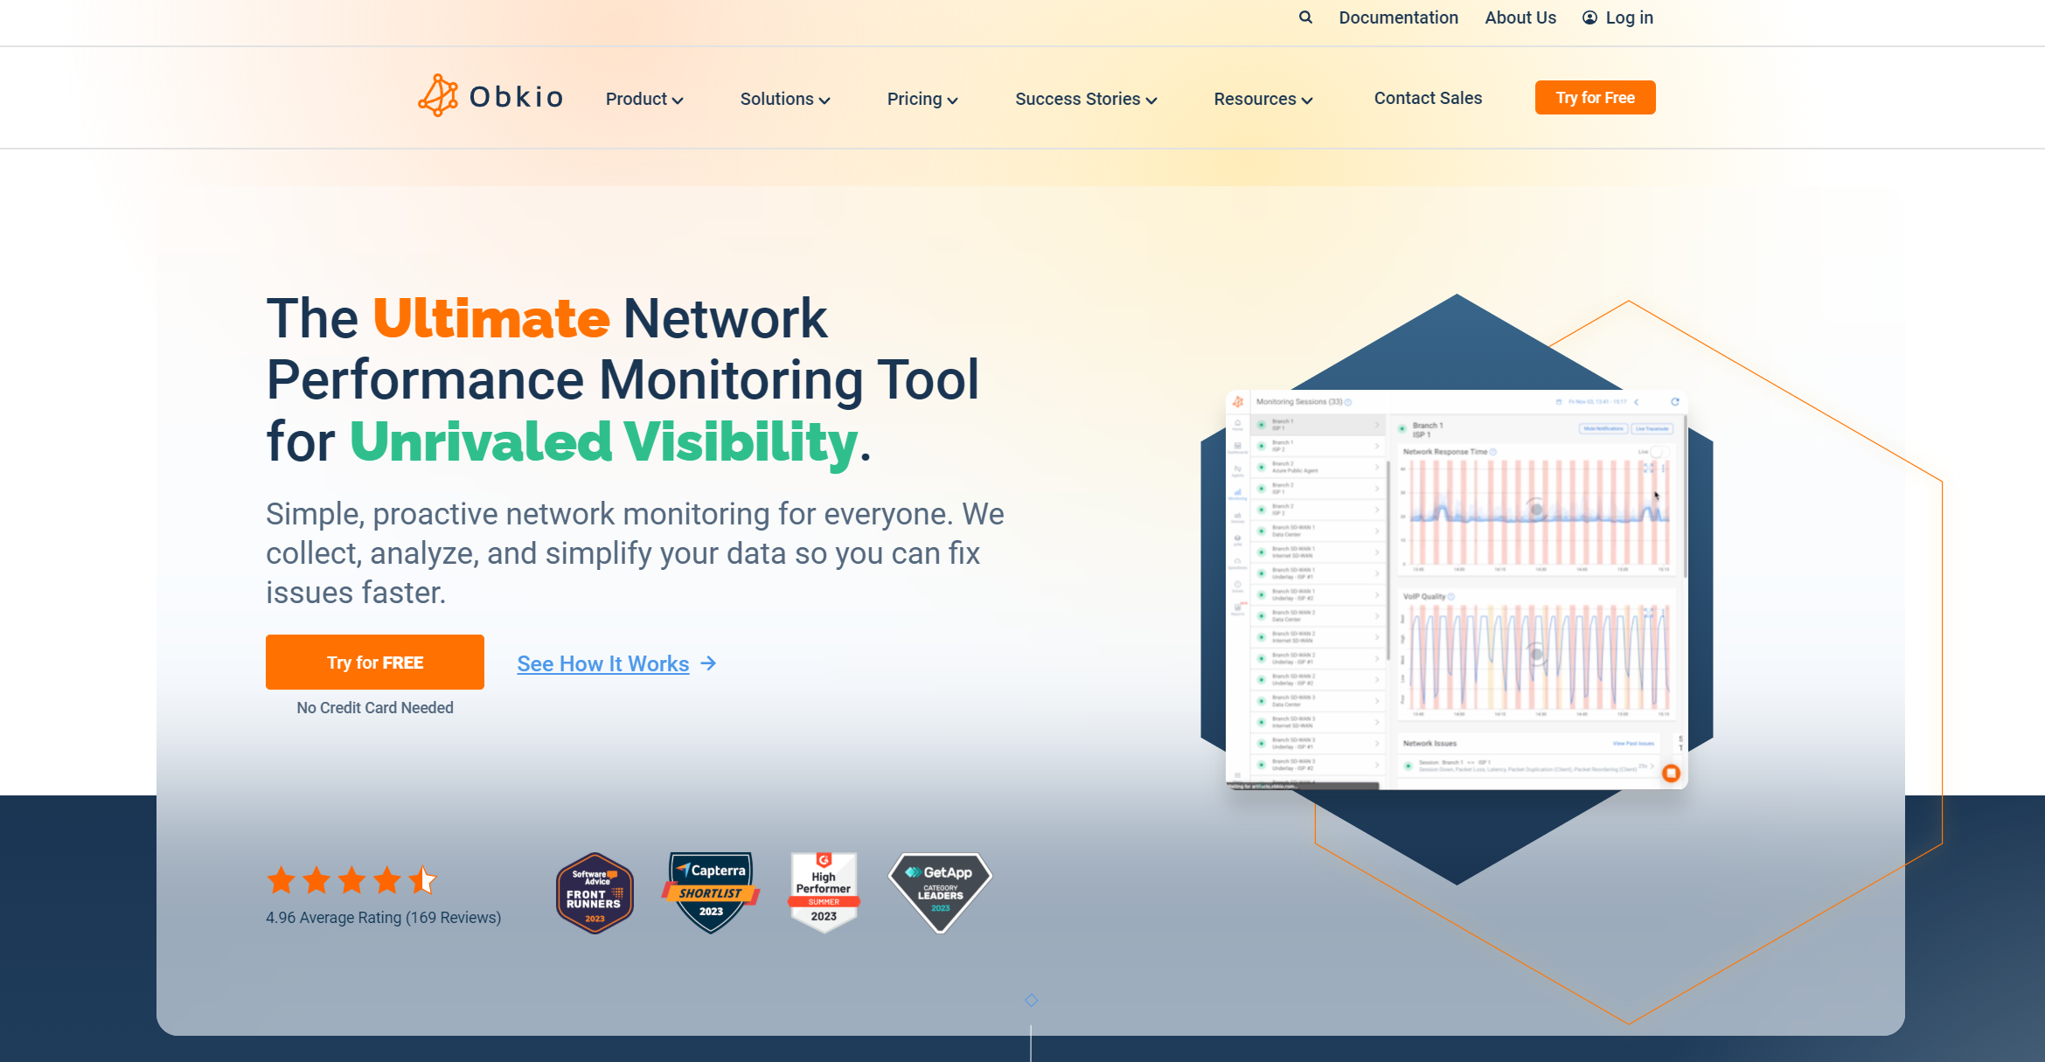
Task: Go to About Us
Action: (1520, 17)
